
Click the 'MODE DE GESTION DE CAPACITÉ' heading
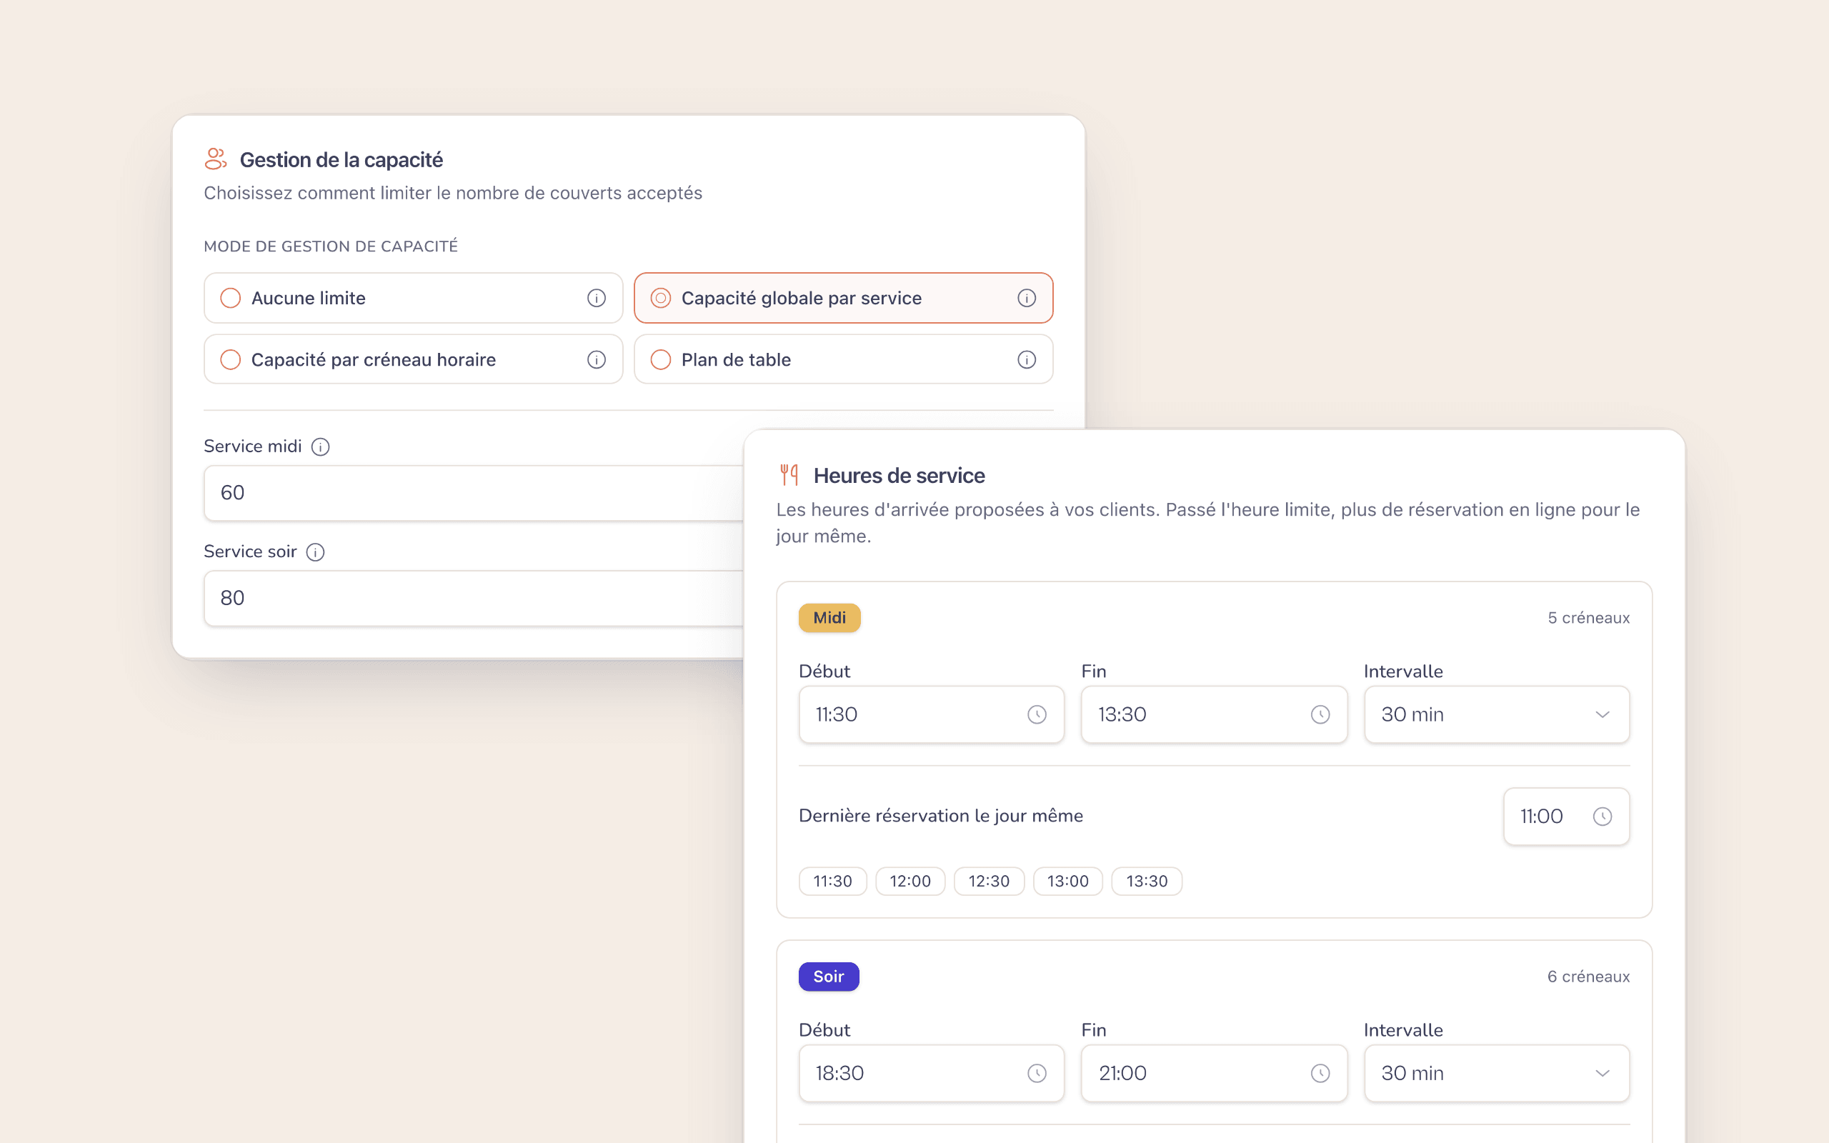[x=330, y=246]
